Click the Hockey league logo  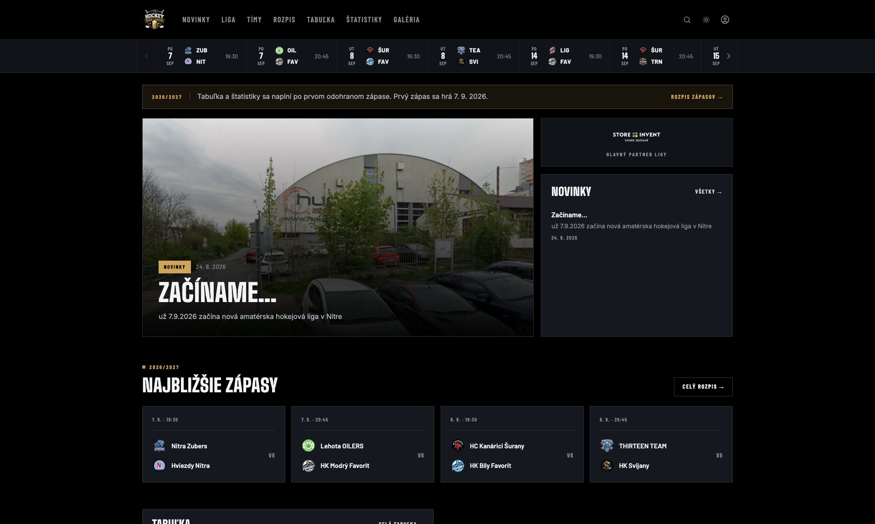click(154, 20)
